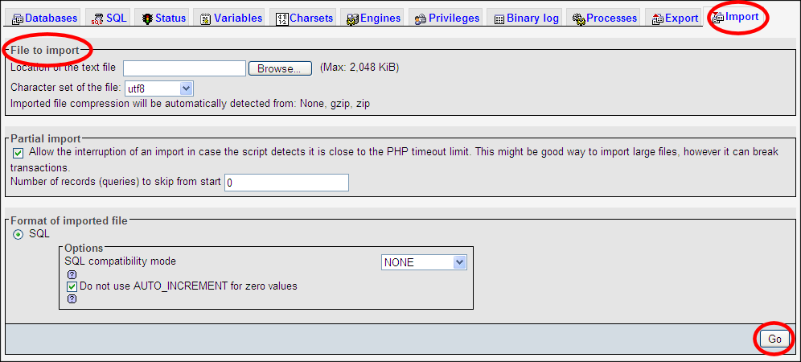Click the Browse... button
Screen dimensions: 801x362
[x=280, y=68]
